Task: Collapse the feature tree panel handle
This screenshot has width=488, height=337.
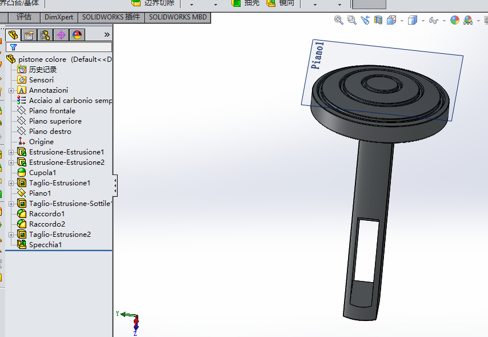Action: tap(115, 186)
